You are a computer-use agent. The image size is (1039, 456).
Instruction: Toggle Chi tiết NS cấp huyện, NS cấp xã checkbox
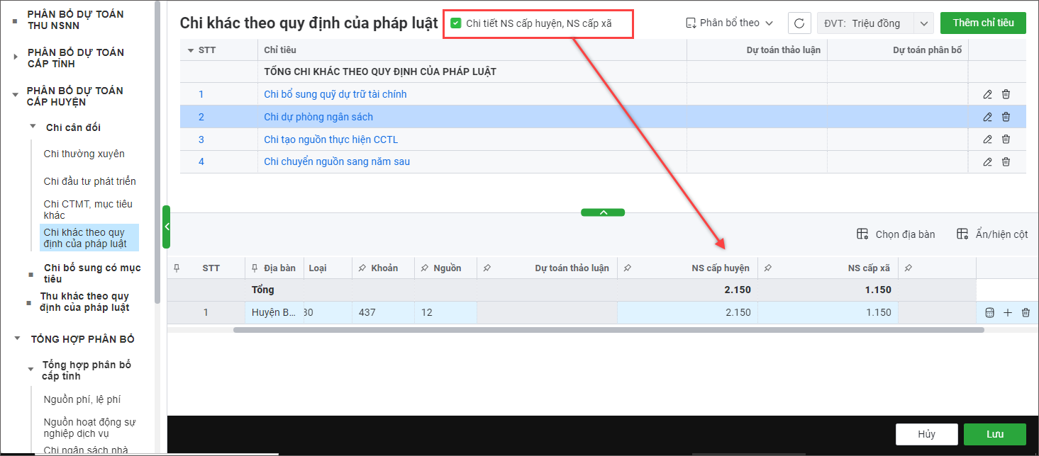click(456, 23)
